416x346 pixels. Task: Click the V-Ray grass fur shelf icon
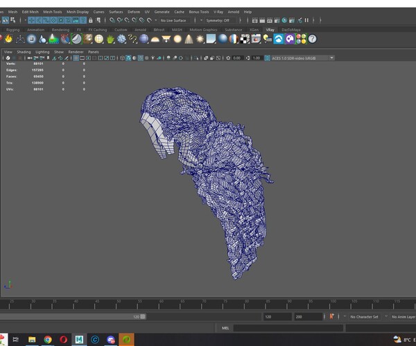110,39
